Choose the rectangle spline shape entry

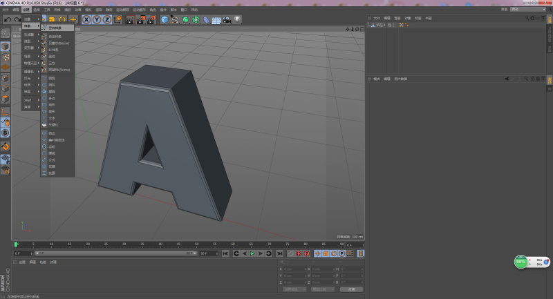(x=57, y=104)
